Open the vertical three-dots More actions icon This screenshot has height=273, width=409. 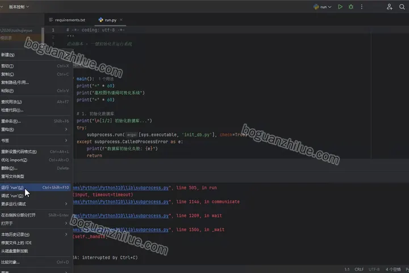361,7
